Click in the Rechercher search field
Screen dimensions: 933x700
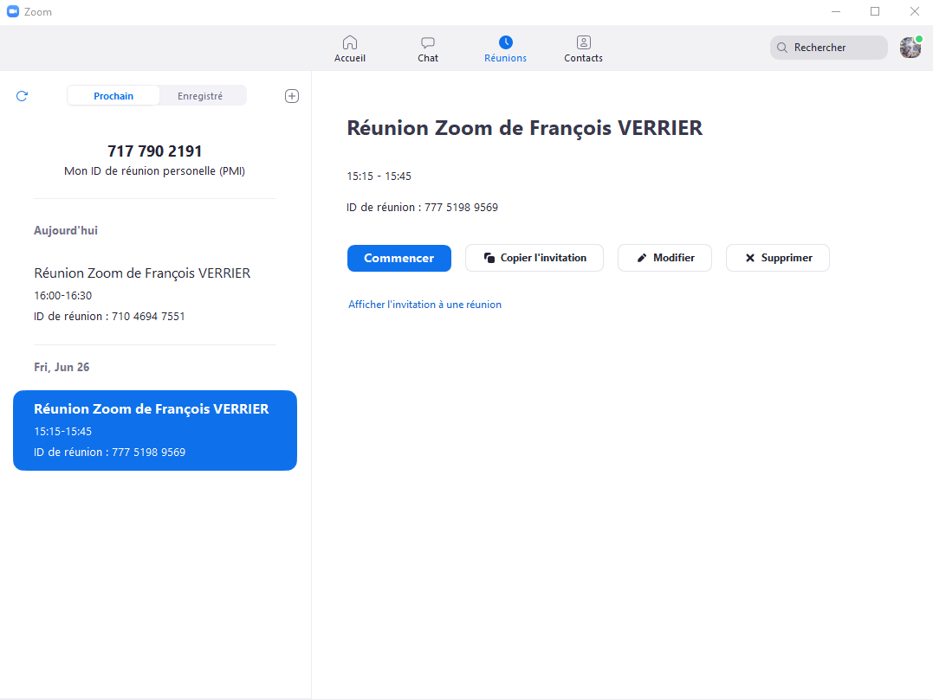point(828,48)
